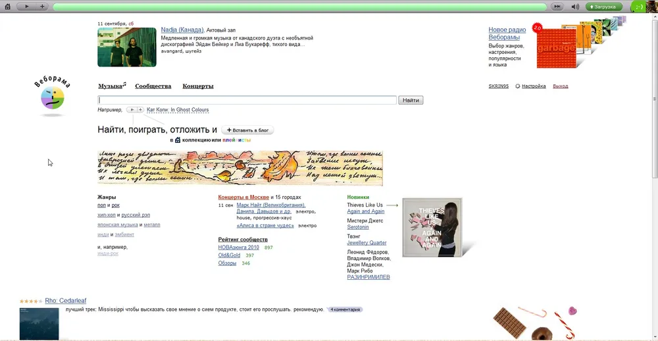Focus the music search input field
This screenshot has width=658, height=341.
tap(247, 100)
